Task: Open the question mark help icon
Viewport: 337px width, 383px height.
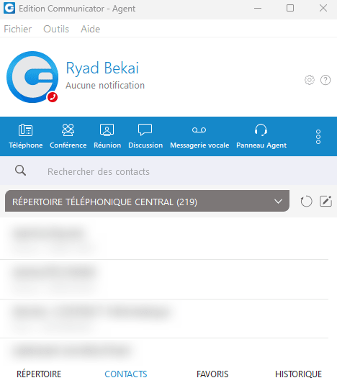Action: [325, 80]
